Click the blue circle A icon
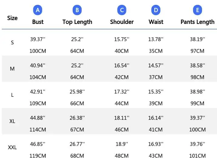217x165 pixels. click(38, 10)
